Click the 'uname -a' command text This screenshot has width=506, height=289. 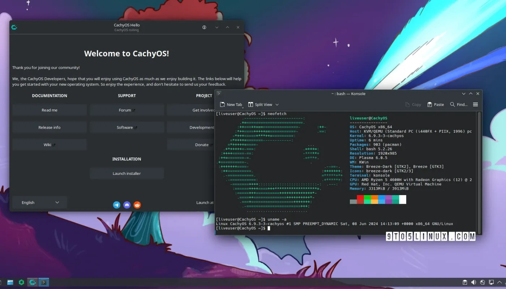[x=277, y=220]
